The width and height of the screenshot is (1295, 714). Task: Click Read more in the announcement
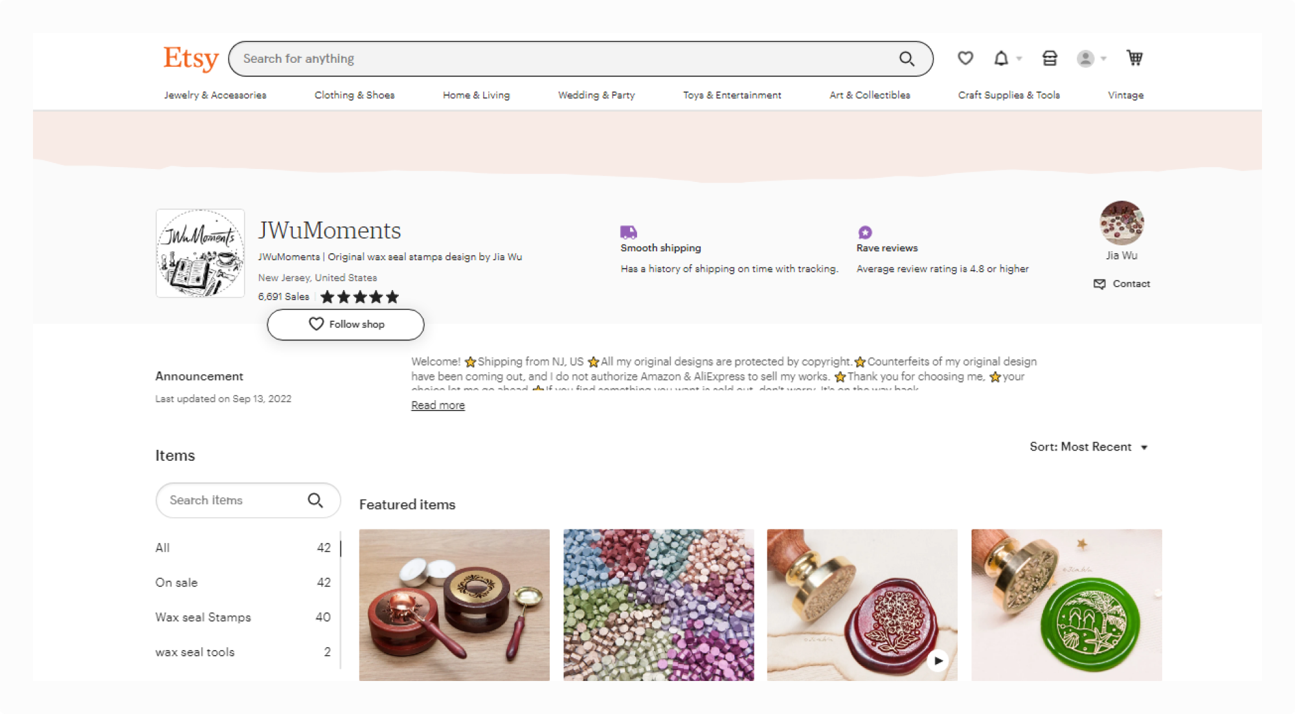point(438,405)
